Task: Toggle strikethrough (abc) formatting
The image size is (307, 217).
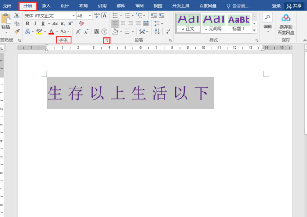Action: tap(55, 24)
